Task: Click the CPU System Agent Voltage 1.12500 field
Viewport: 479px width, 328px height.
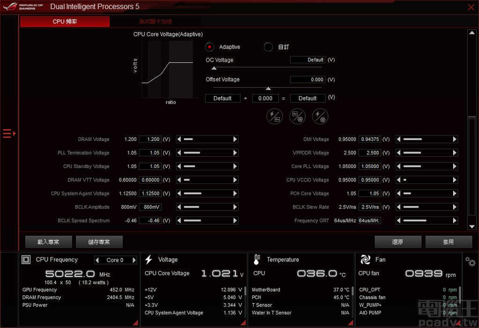Action: point(150,194)
